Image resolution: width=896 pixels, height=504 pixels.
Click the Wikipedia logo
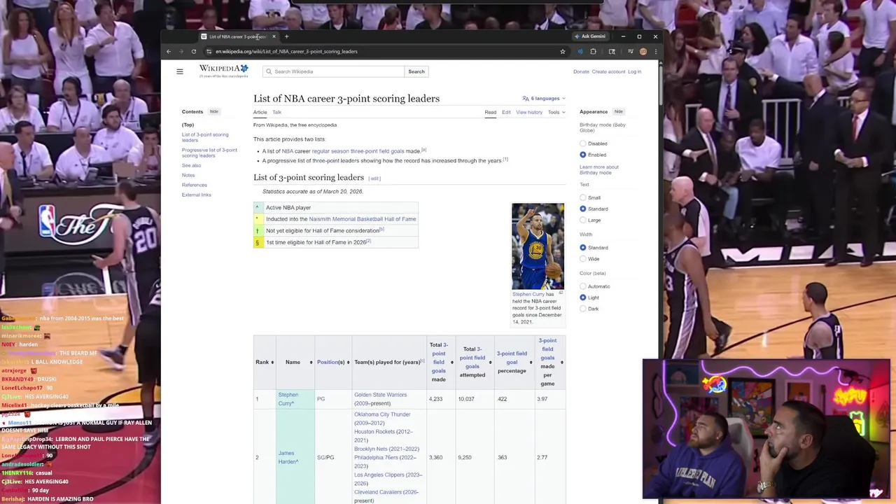click(x=224, y=70)
